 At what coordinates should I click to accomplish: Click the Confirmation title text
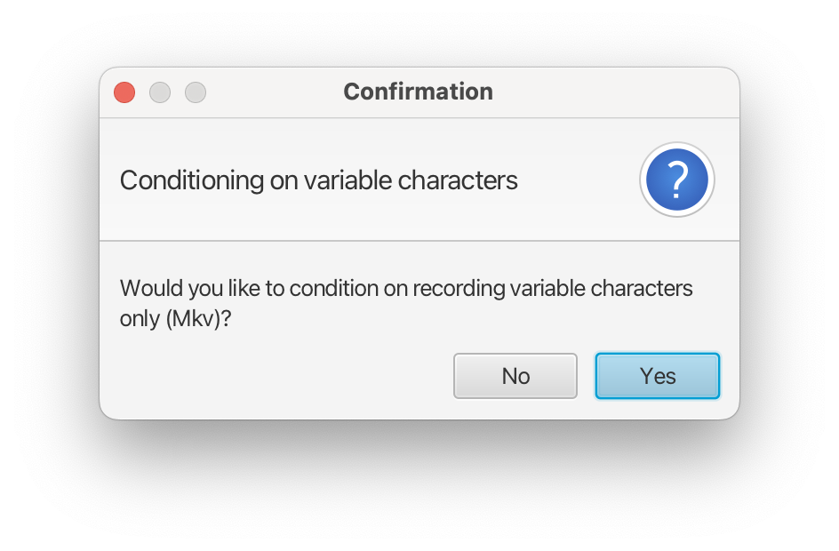(418, 92)
